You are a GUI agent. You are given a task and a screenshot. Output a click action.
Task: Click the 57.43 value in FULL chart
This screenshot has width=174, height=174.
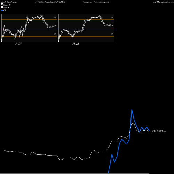(108, 25)
